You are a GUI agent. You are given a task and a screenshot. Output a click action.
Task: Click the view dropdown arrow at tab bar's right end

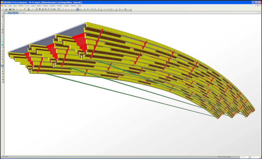tap(260, 13)
